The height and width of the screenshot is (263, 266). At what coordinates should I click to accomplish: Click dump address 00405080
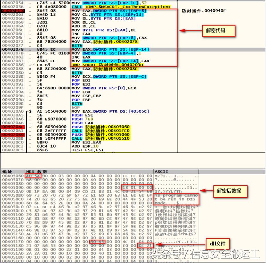13,184
